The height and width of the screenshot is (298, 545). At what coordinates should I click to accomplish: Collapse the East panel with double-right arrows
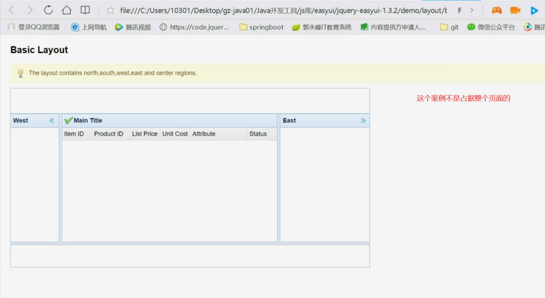pos(363,121)
